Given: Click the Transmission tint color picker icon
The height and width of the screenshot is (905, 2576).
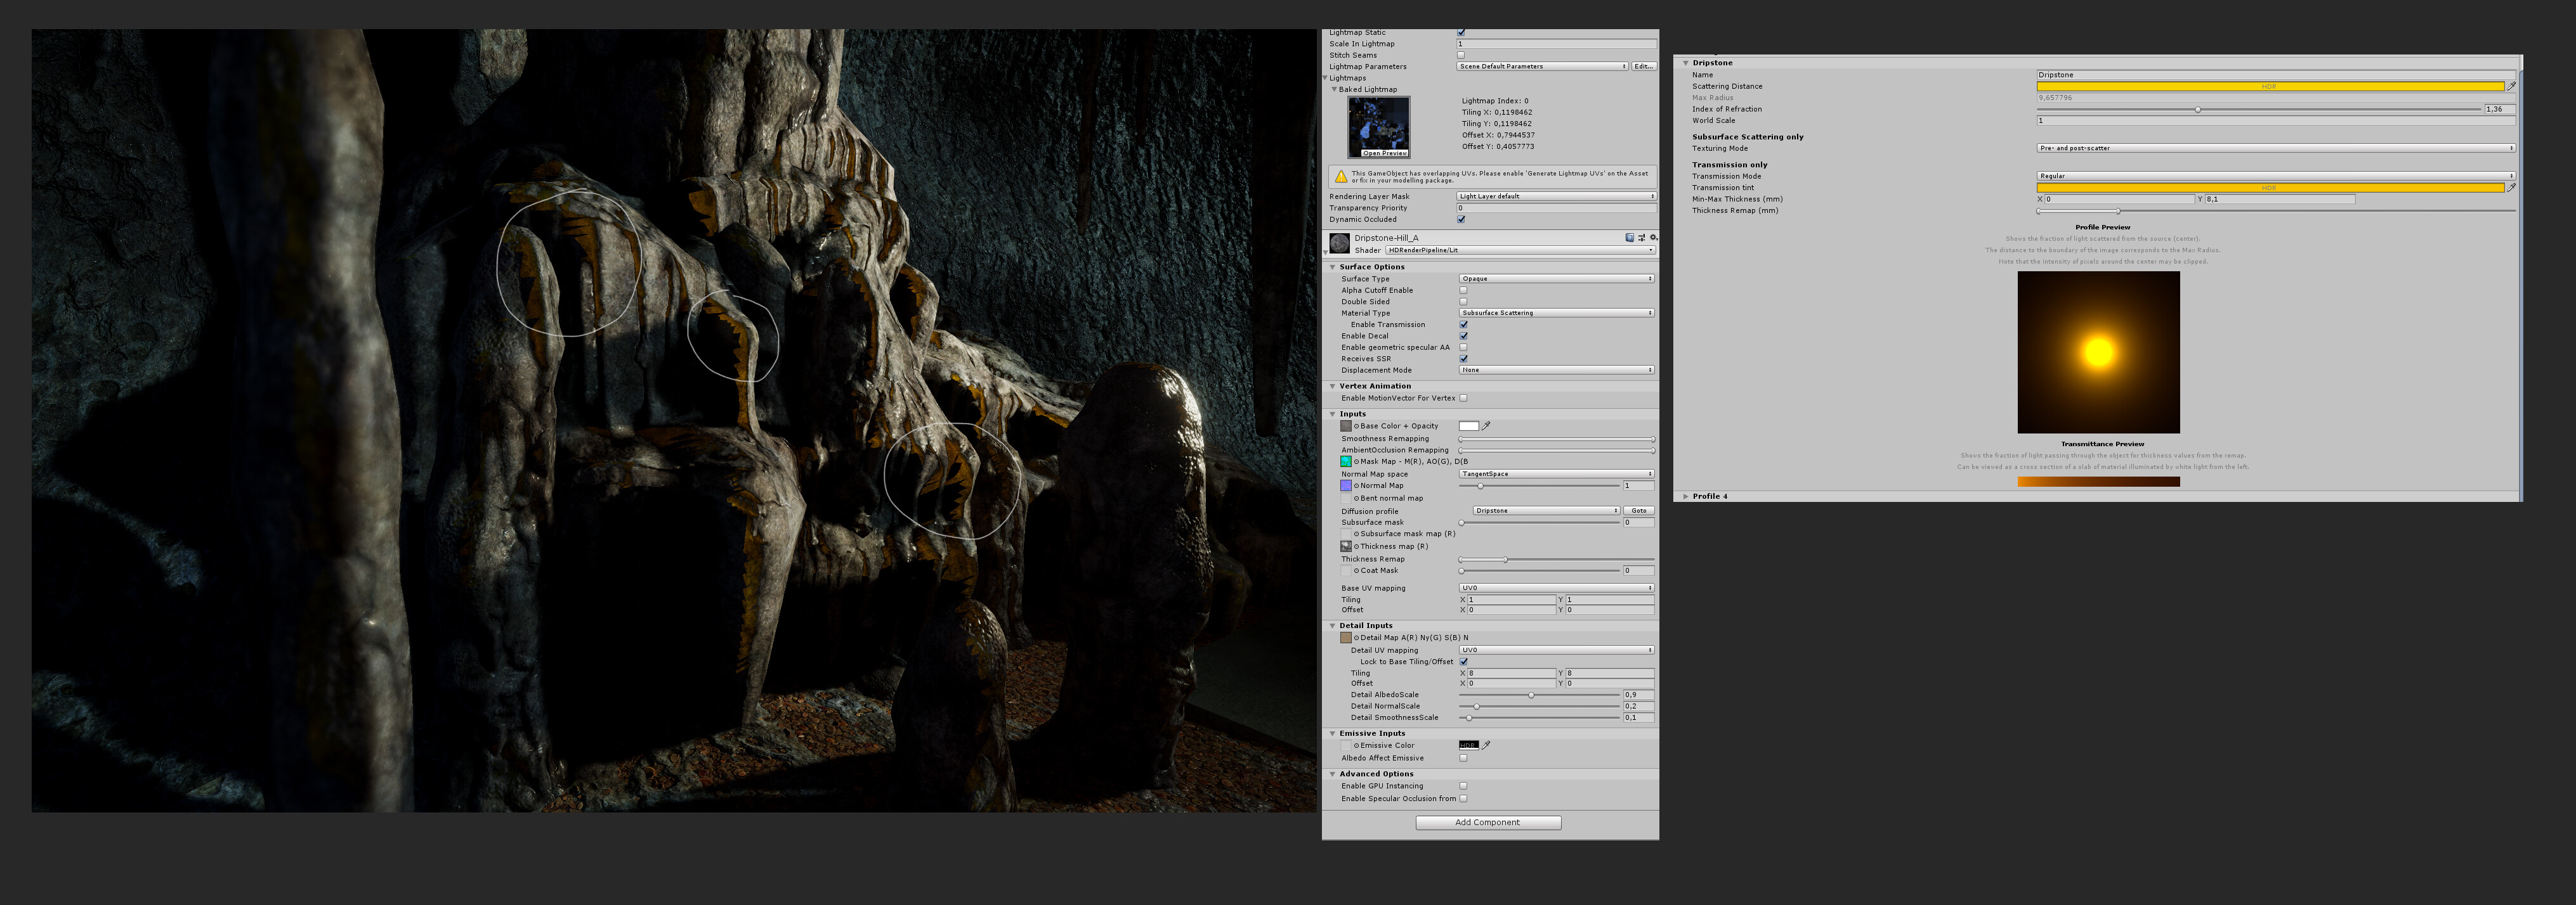Looking at the screenshot, I should pyautogui.click(x=2513, y=188).
